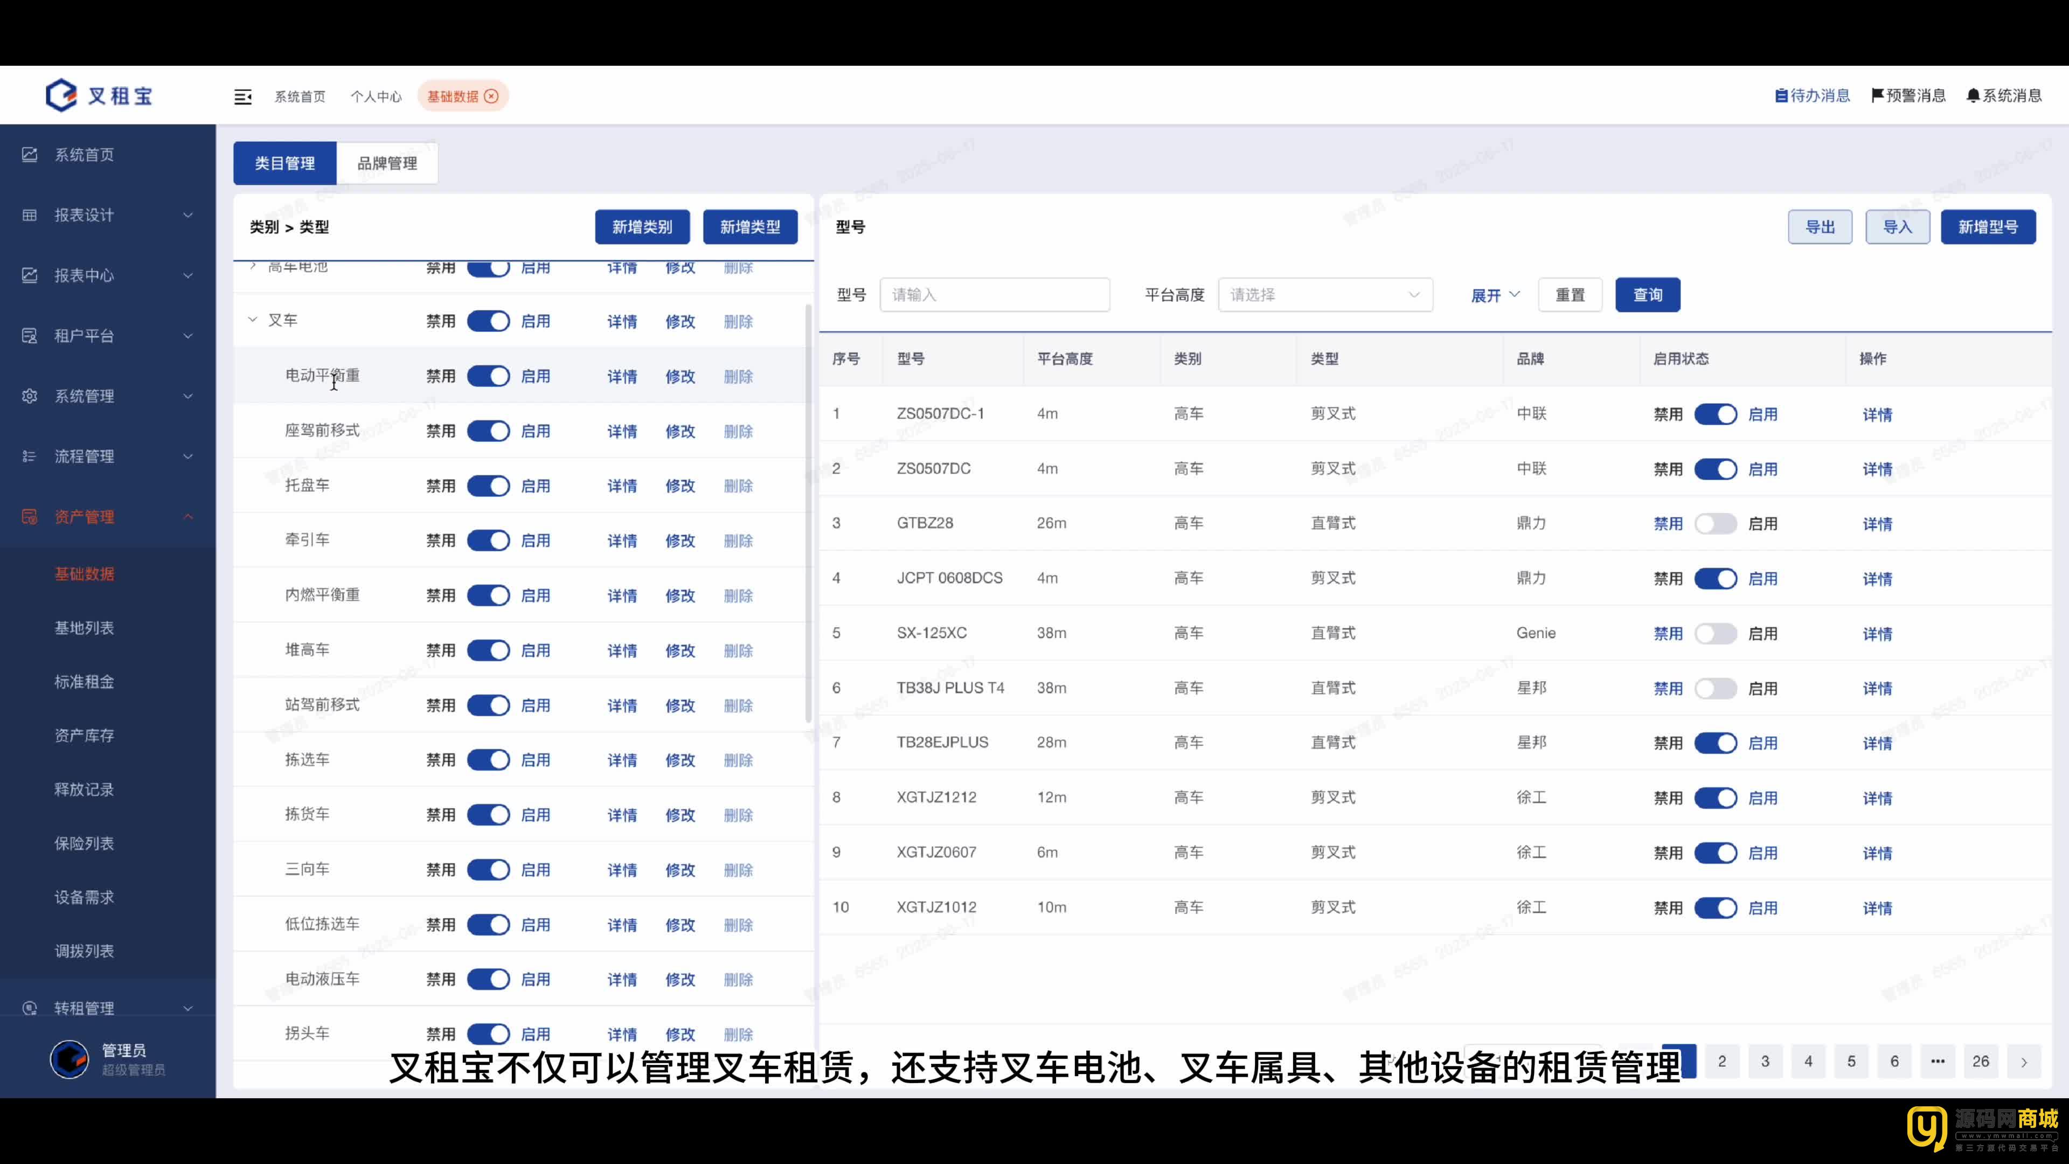Screen dimensions: 2069x1164
Task: Click the 新增型号 button
Action: coord(1987,227)
